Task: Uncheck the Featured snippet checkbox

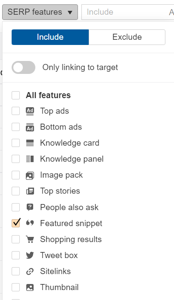Action: (x=16, y=223)
